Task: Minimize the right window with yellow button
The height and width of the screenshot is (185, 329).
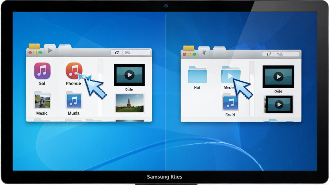Action: [x=190, y=54]
